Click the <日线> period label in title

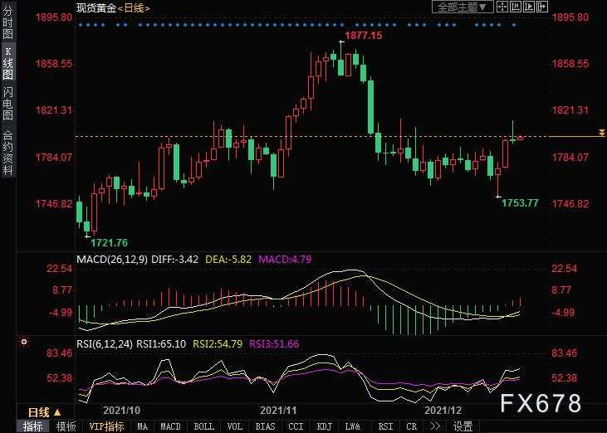pyautogui.click(x=134, y=7)
